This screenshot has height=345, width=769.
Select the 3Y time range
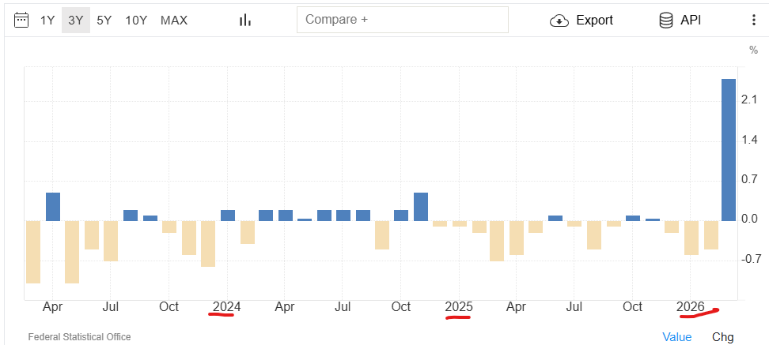pos(75,21)
